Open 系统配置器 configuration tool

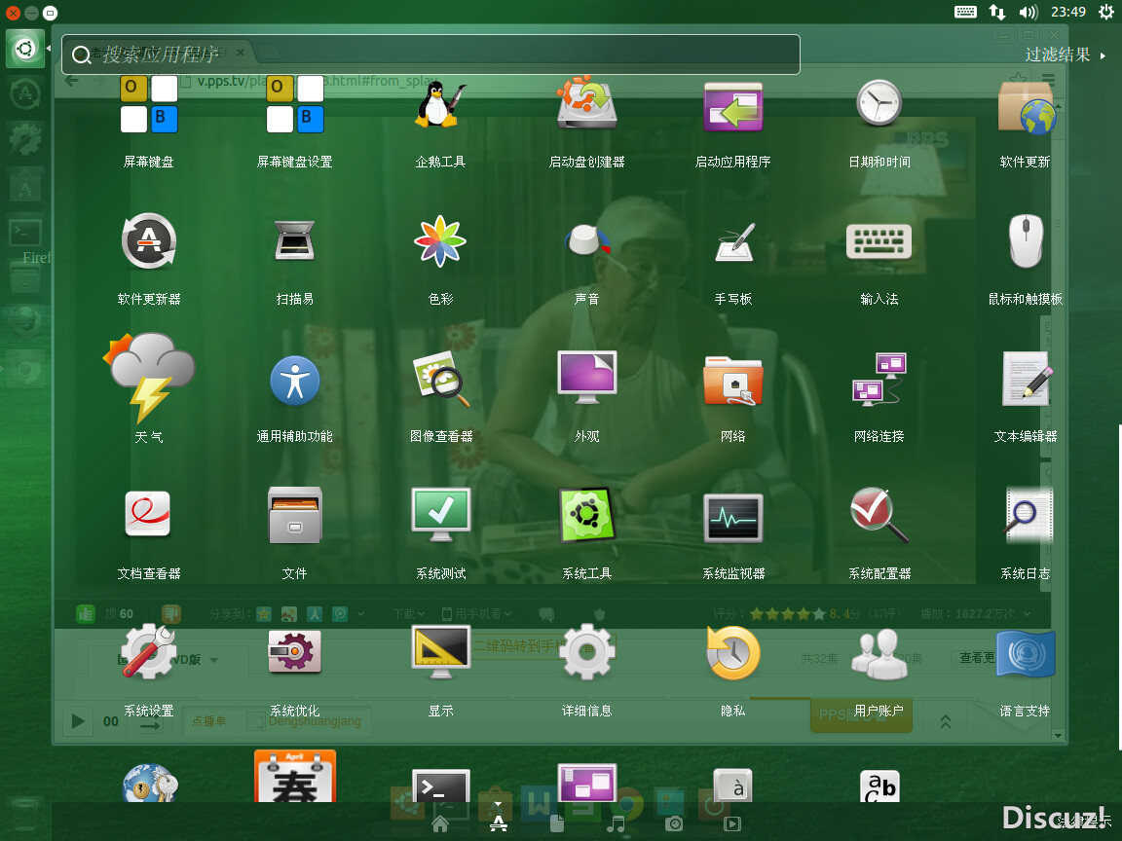click(x=880, y=515)
